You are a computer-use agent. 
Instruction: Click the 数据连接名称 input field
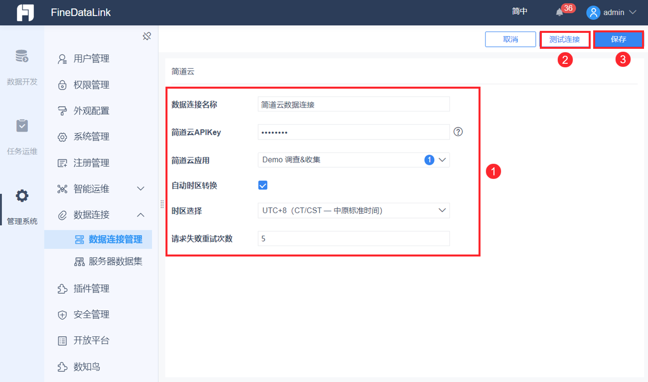click(353, 105)
